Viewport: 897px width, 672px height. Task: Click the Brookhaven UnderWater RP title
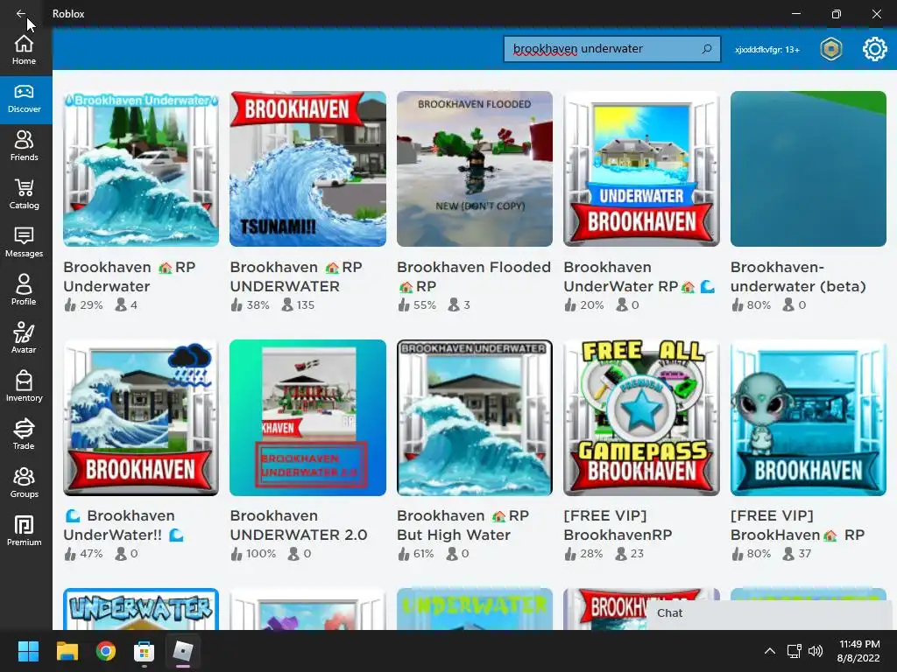pyautogui.click(x=639, y=276)
